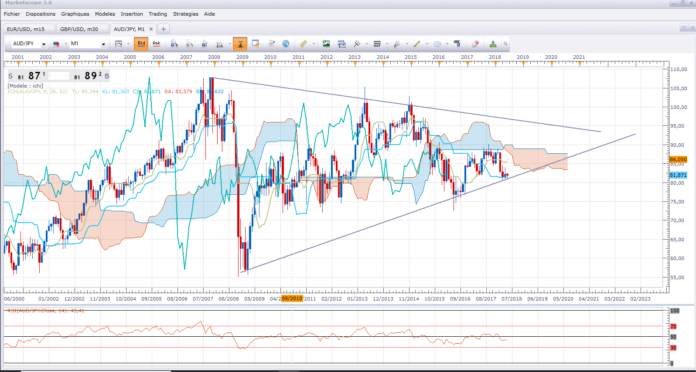Screen dimensions: 696x372
Task: Select the crosshair cursor tool
Action: (205, 44)
